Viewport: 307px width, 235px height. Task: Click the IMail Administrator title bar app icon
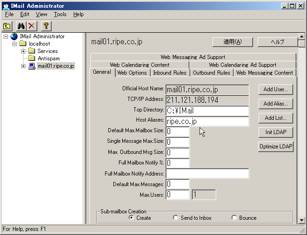6,6
